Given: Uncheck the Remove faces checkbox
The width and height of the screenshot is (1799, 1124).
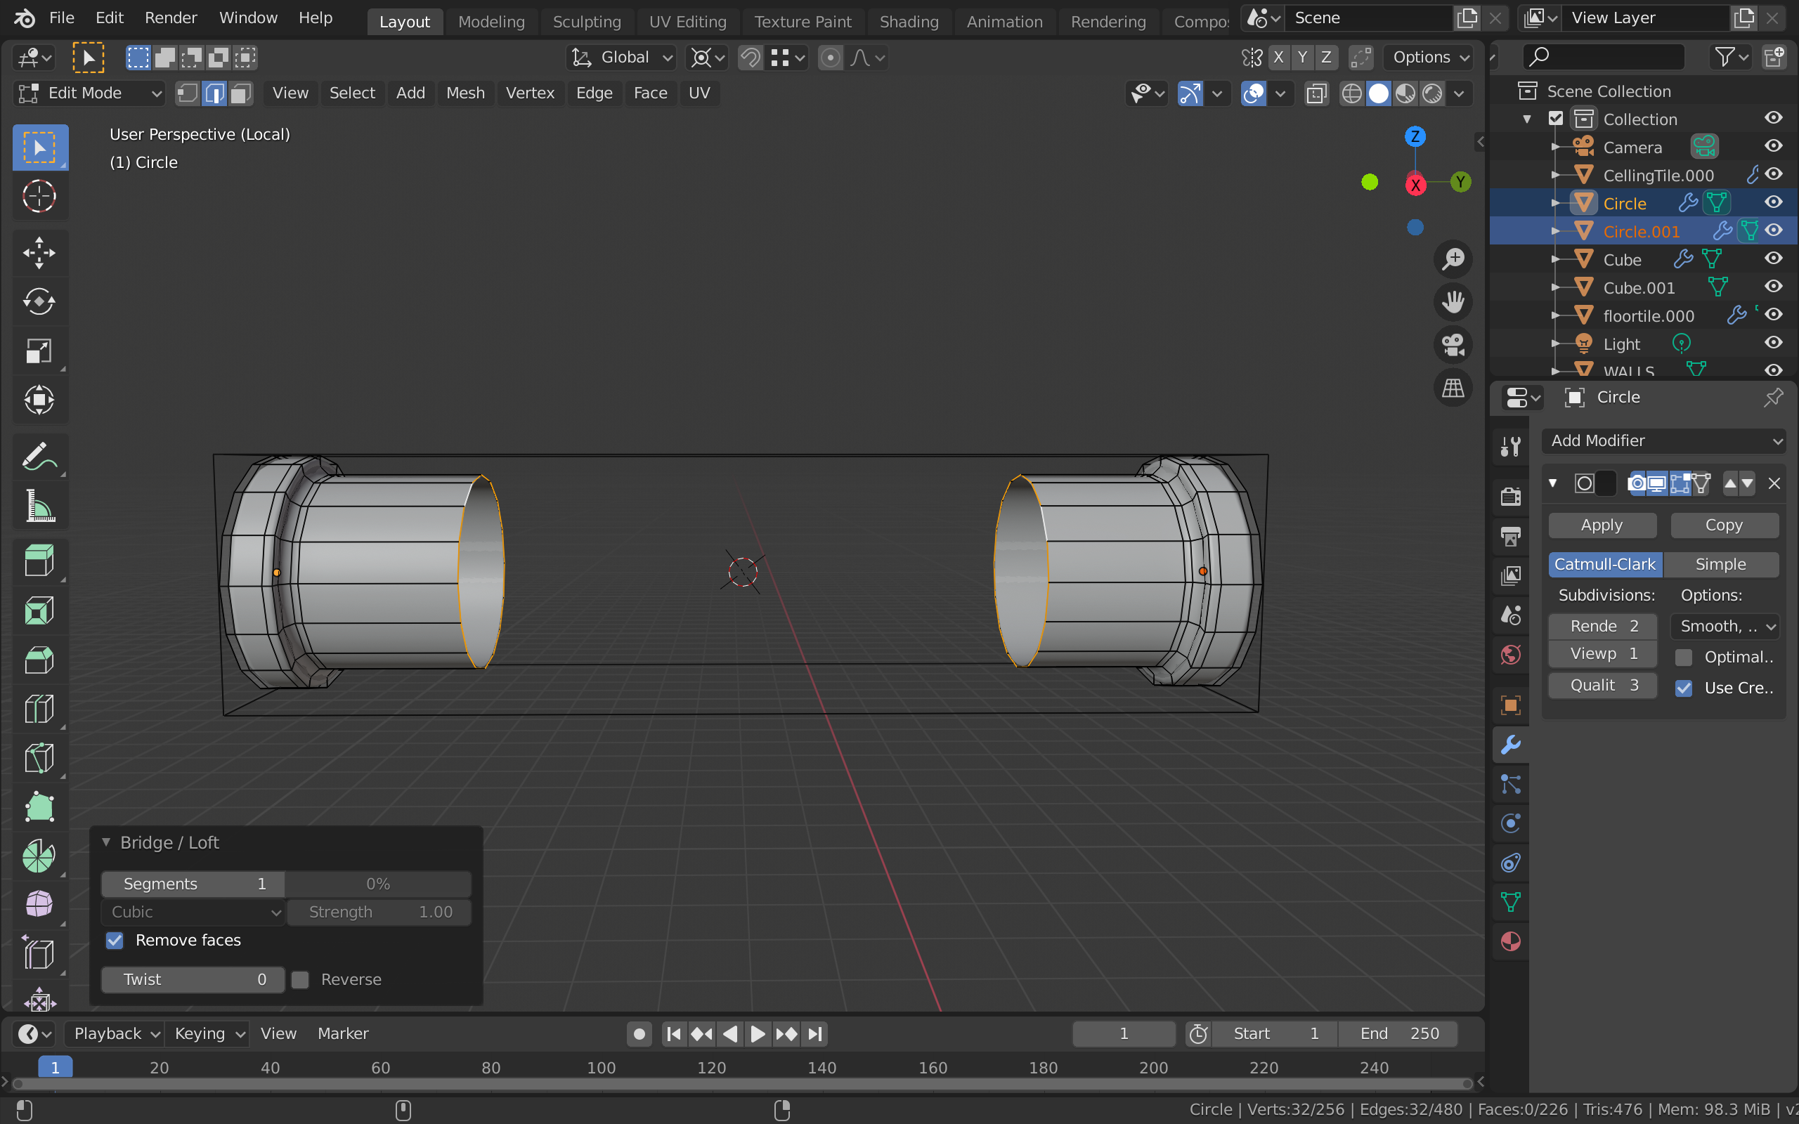Looking at the screenshot, I should pyautogui.click(x=115, y=941).
